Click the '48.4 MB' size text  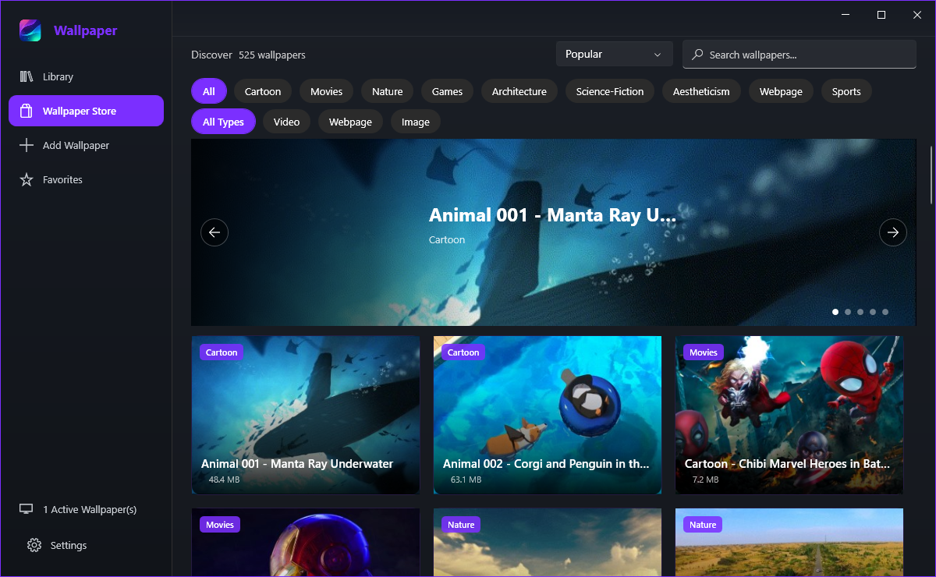[224, 480]
